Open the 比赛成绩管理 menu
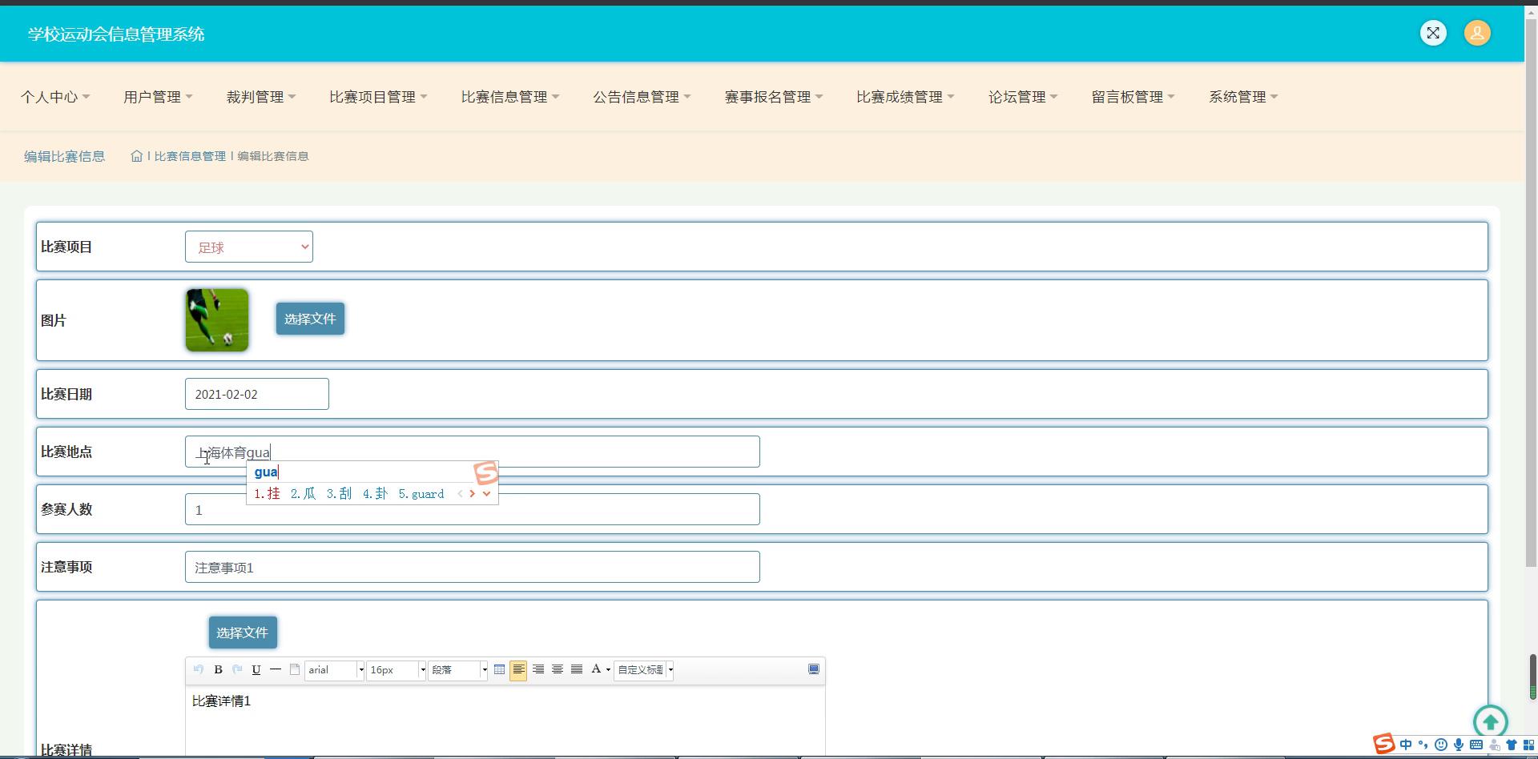Image resolution: width=1538 pixels, height=759 pixels. pyautogui.click(x=905, y=97)
